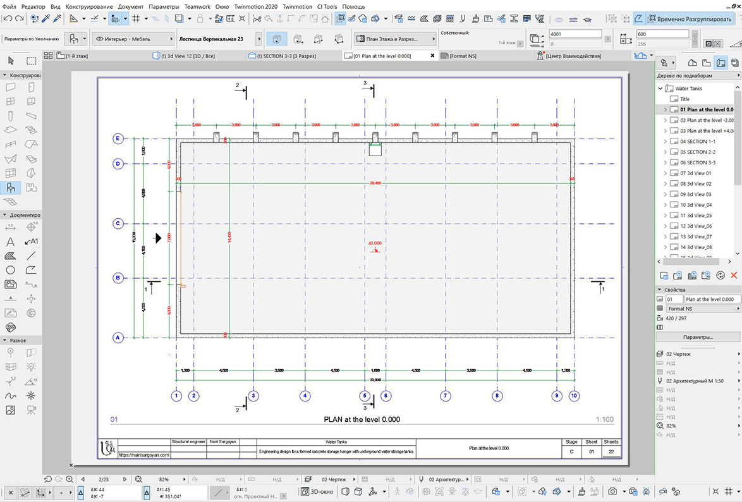The height and width of the screenshot is (502, 742).
Task: Select the Arrow selection tool
Action: coord(11,61)
